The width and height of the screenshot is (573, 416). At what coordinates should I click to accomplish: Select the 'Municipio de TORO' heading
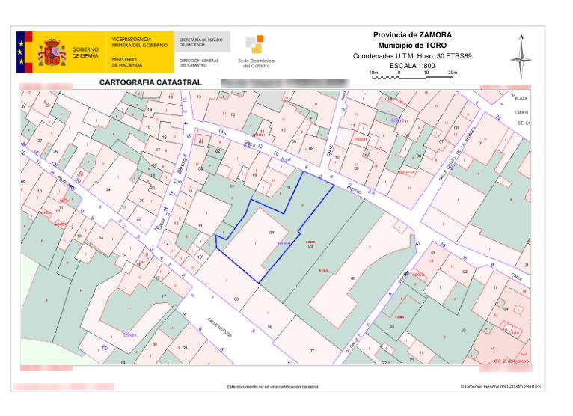pyautogui.click(x=412, y=46)
